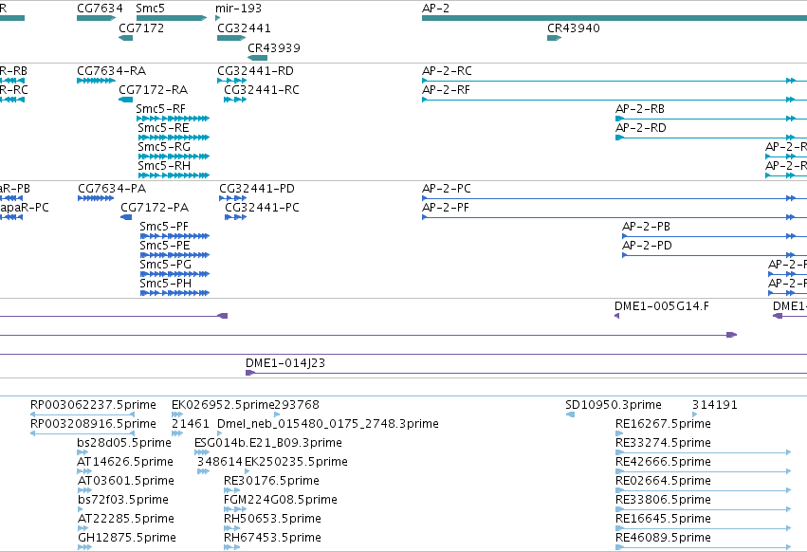
Task: Click EST GH12875.5prime
Action: [x=127, y=538]
